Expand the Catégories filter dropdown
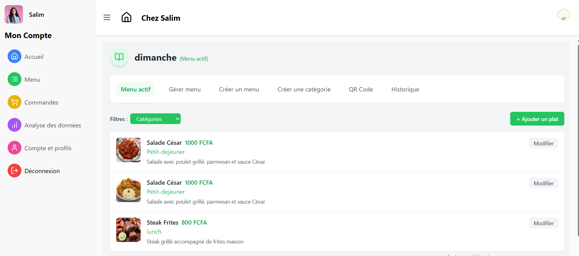 click(155, 119)
